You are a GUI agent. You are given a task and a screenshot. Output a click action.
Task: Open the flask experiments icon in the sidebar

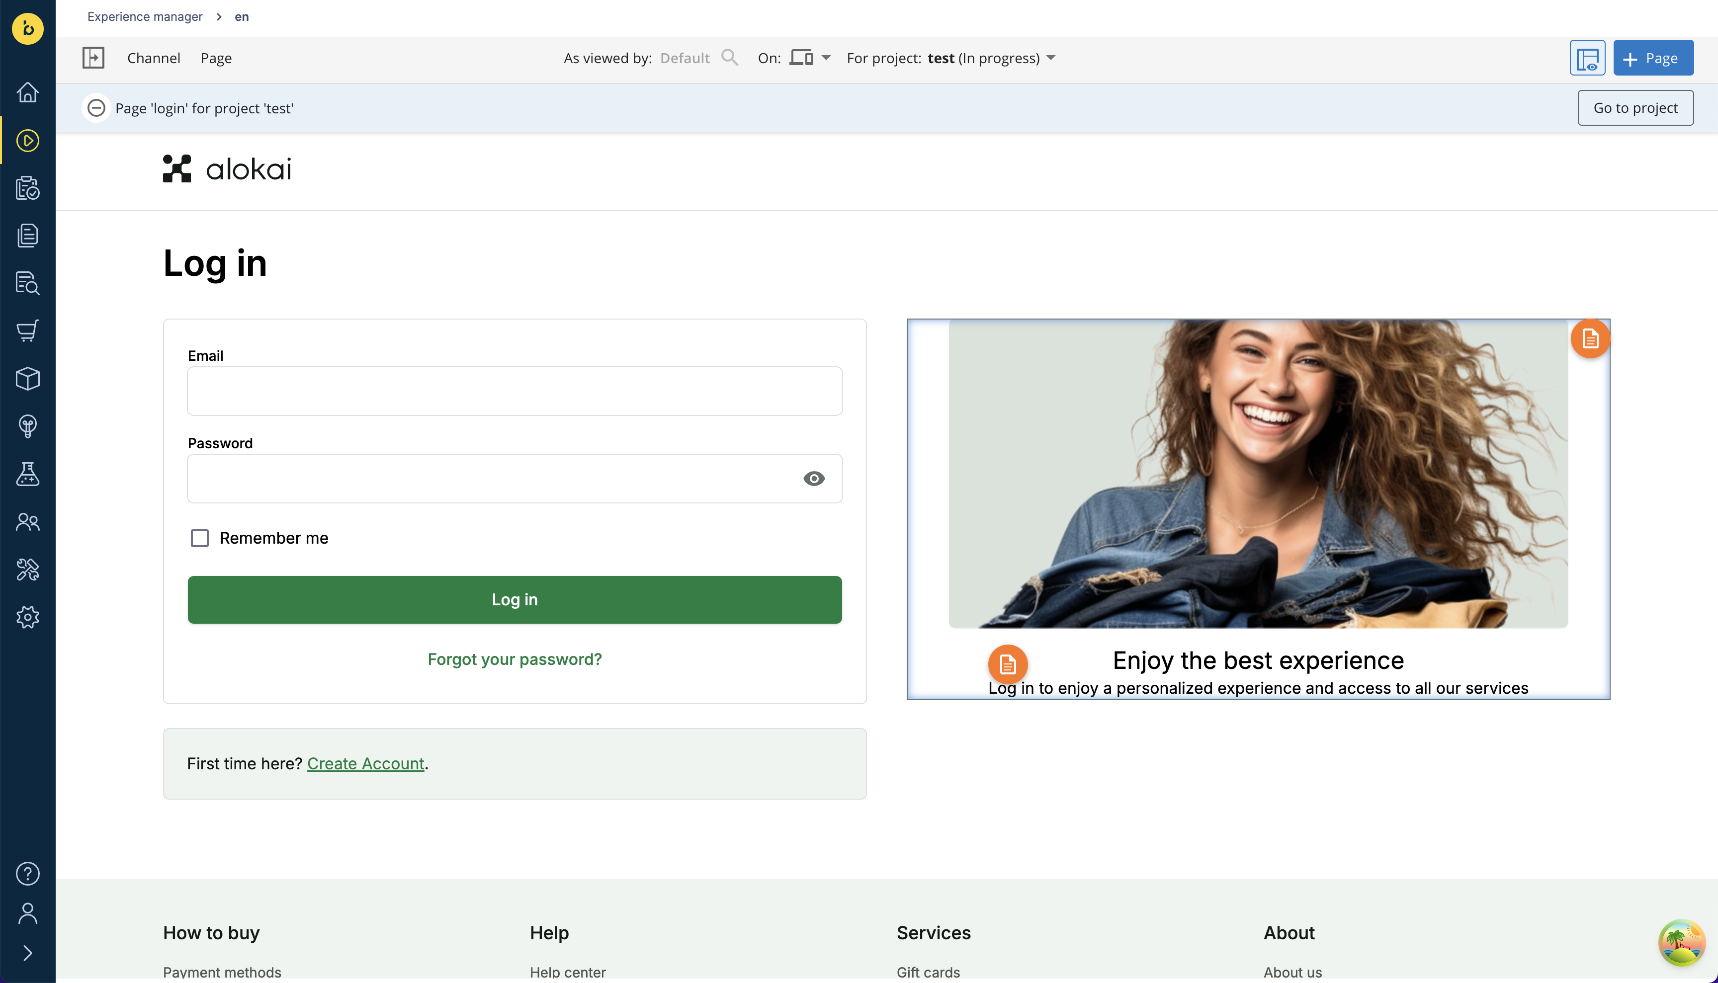[28, 474]
